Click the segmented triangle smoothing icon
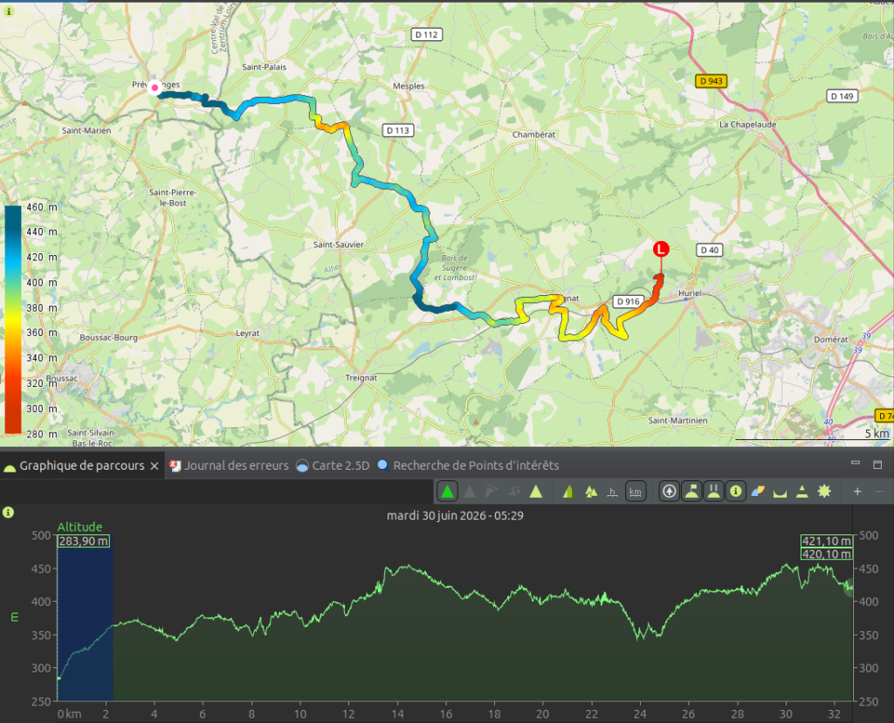The width and height of the screenshot is (894, 723). 801,491
